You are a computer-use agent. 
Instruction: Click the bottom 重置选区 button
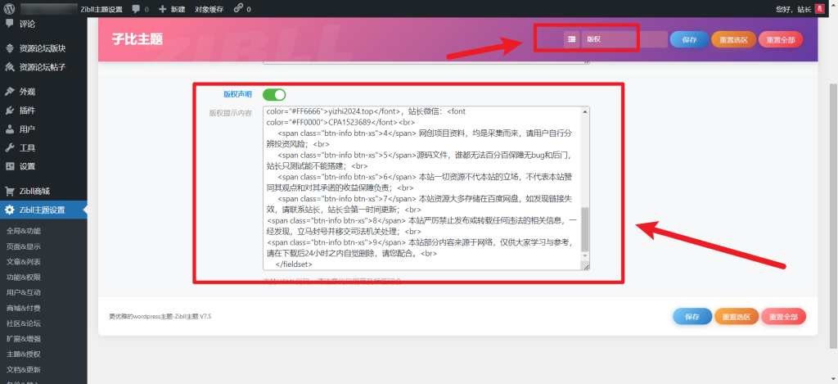737,317
